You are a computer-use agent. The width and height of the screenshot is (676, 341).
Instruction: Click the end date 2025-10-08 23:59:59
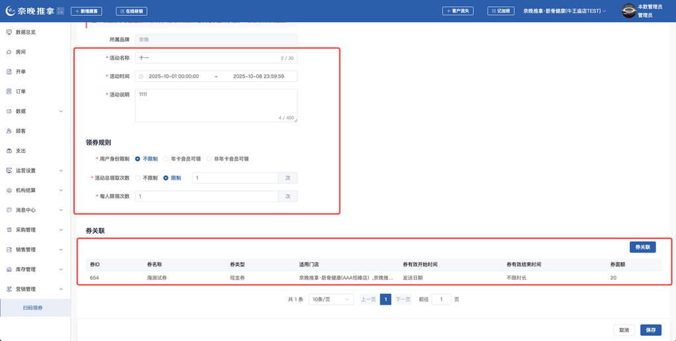tap(258, 77)
